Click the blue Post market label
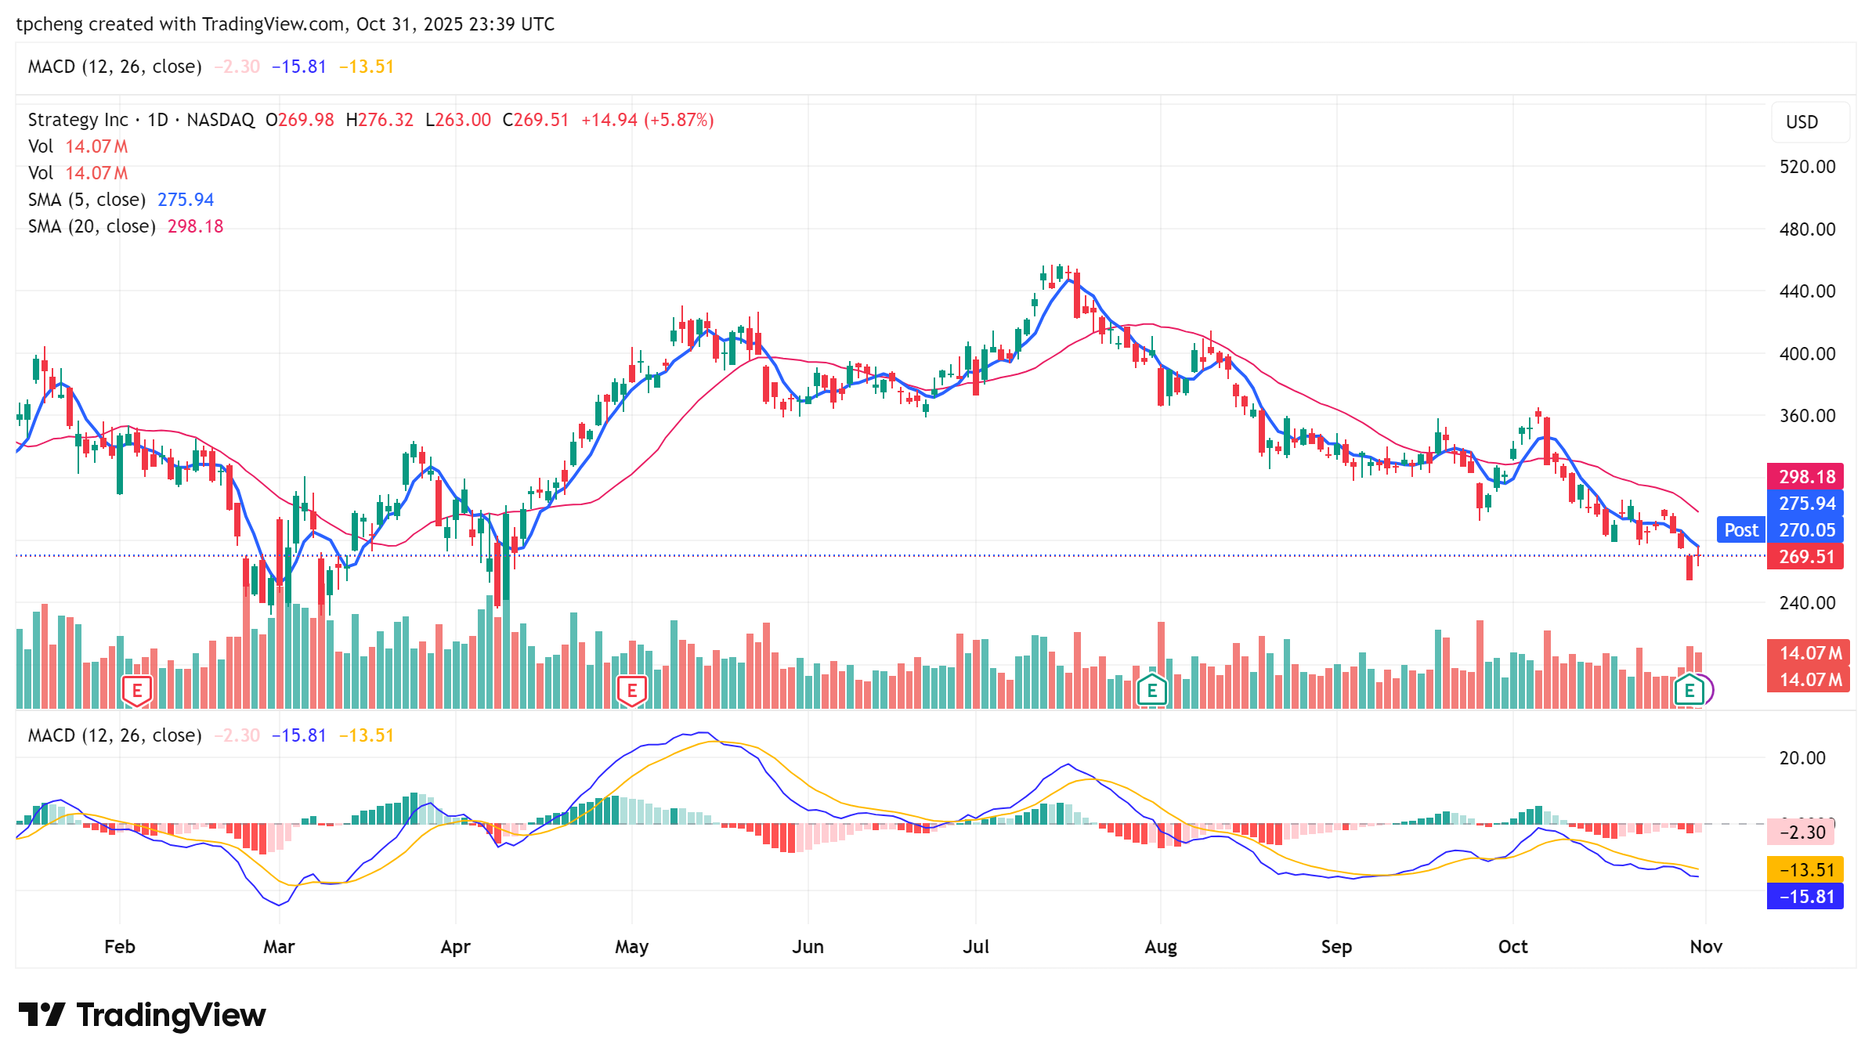The width and height of the screenshot is (1872, 1062). pyautogui.click(x=1740, y=530)
